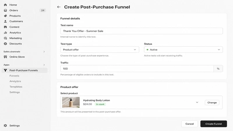
Task: Go back using the left arrow
Action: coord(59,7)
